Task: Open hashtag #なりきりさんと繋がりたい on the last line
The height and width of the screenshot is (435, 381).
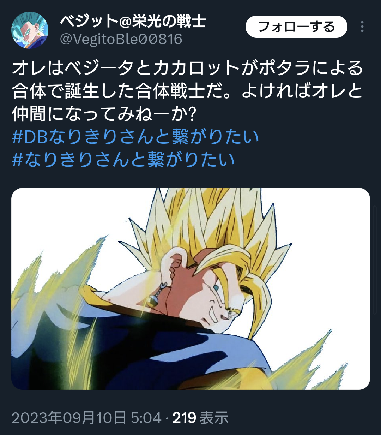Action: (x=123, y=159)
